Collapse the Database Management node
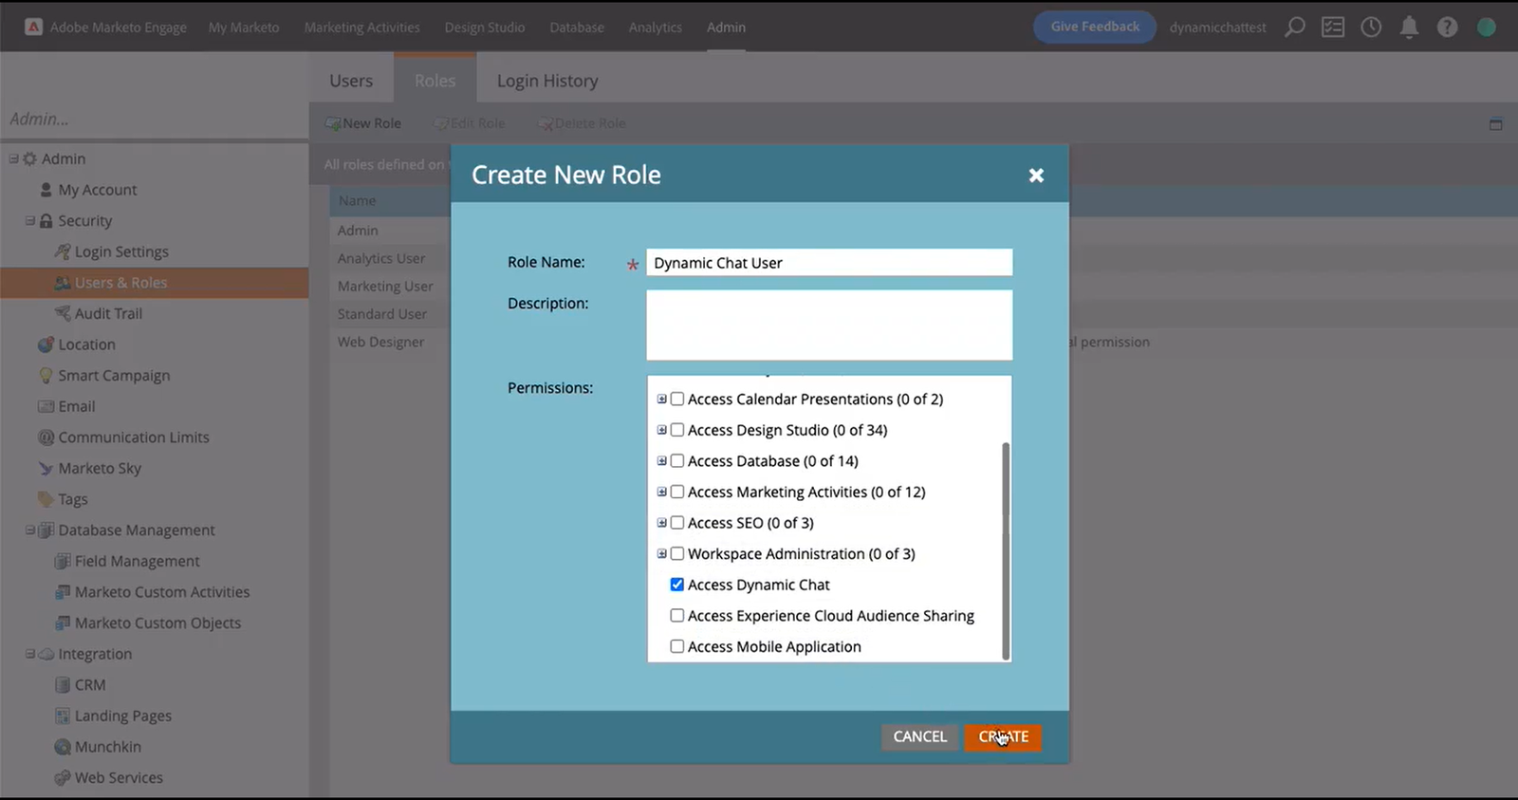Viewport: 1518px width, 800px height. coord(30,530)
